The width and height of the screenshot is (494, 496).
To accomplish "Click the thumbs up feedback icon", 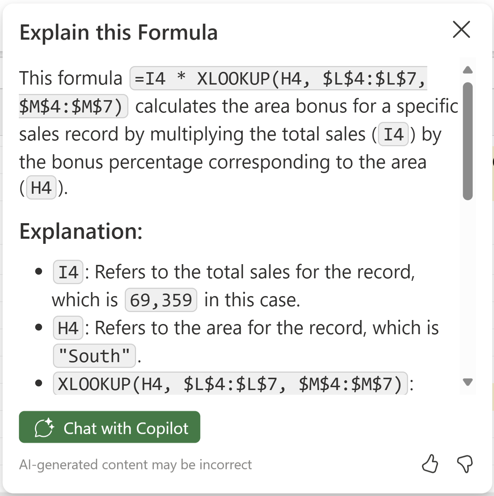I will tap(430, 464).
